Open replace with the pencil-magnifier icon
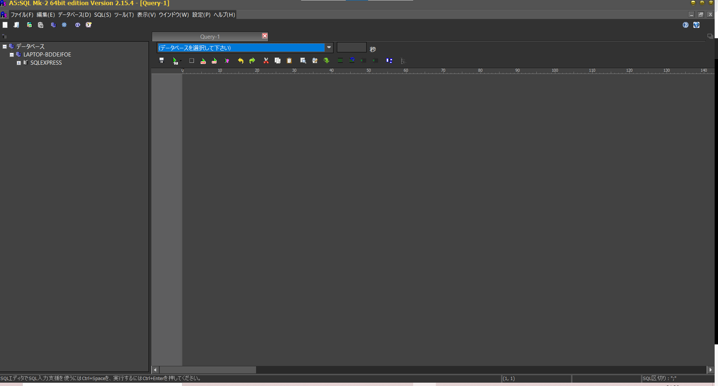718x386 pixels. (315, 61)
